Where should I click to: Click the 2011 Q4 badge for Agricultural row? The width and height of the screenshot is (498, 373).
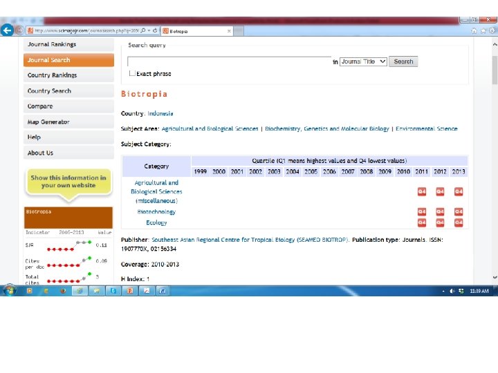(422, 191)
